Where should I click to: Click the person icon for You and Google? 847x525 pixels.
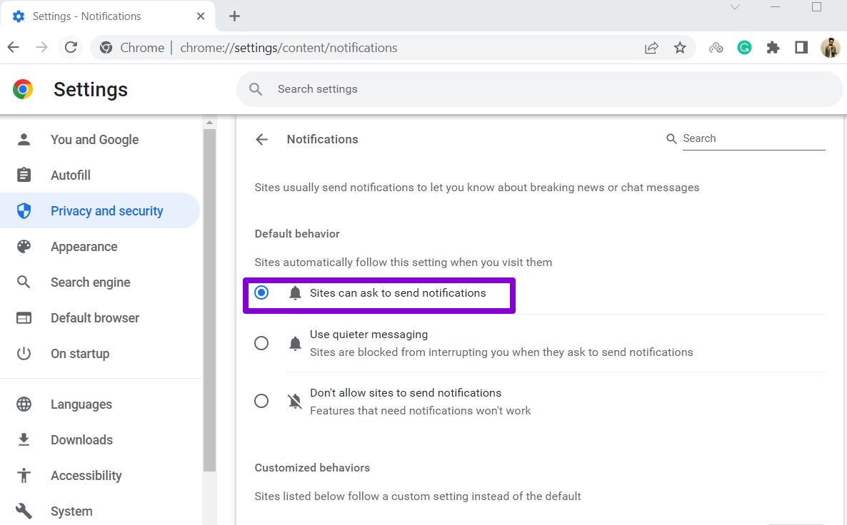[x=24, y=140]
